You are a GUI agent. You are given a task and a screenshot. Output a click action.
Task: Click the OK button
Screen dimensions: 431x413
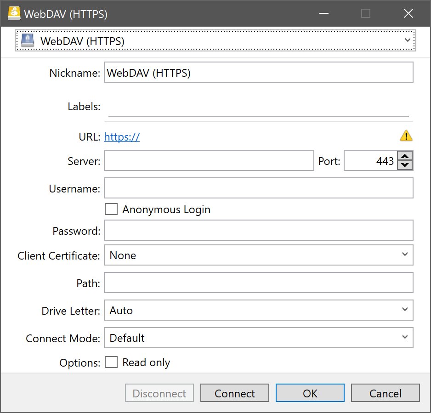(310, 393)
